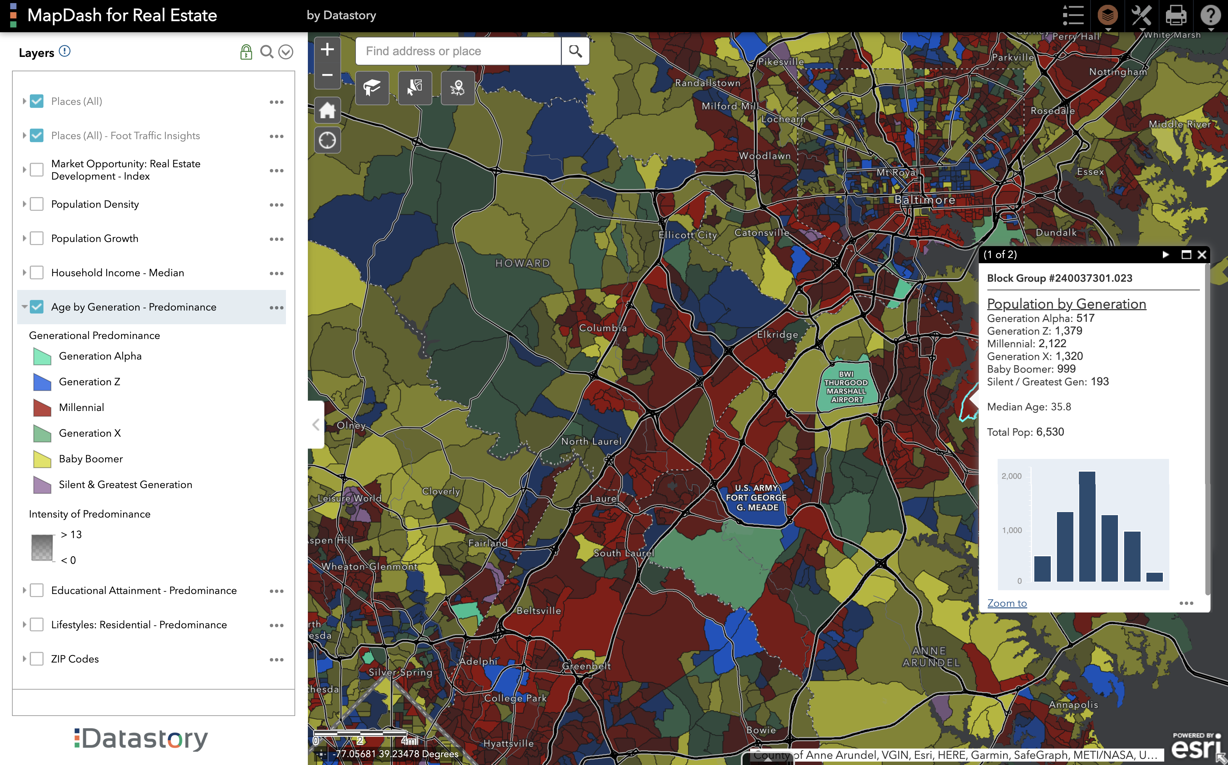The width and height of the screenshot is (1228, 765).
Task: Click the Millennial legend swatch
Action: (42, 407)
